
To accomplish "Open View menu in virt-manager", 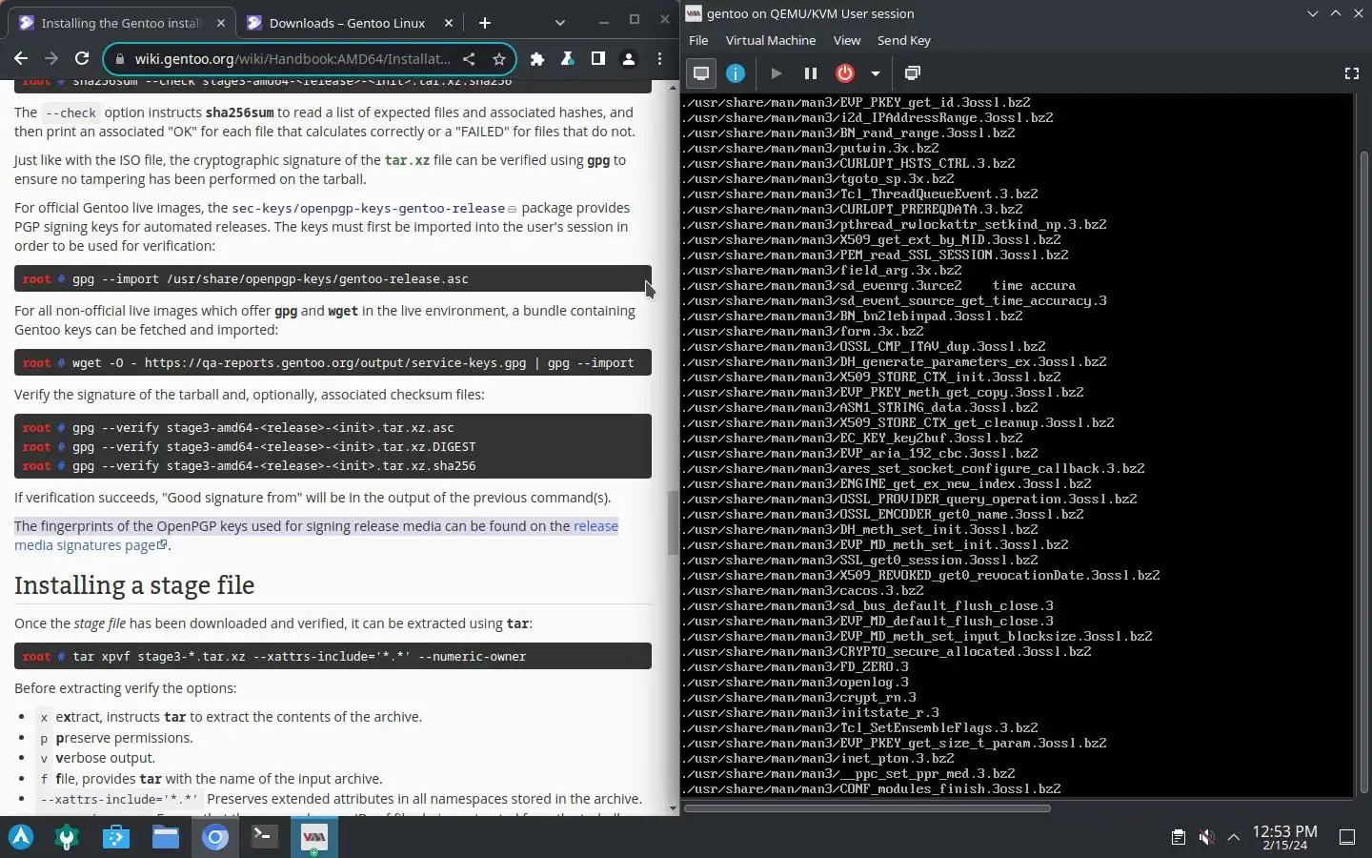I will tap(847, 40).
